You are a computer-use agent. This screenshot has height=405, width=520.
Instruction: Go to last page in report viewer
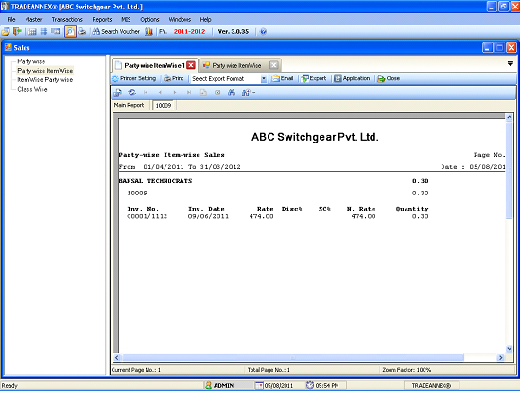pos(189,93)
